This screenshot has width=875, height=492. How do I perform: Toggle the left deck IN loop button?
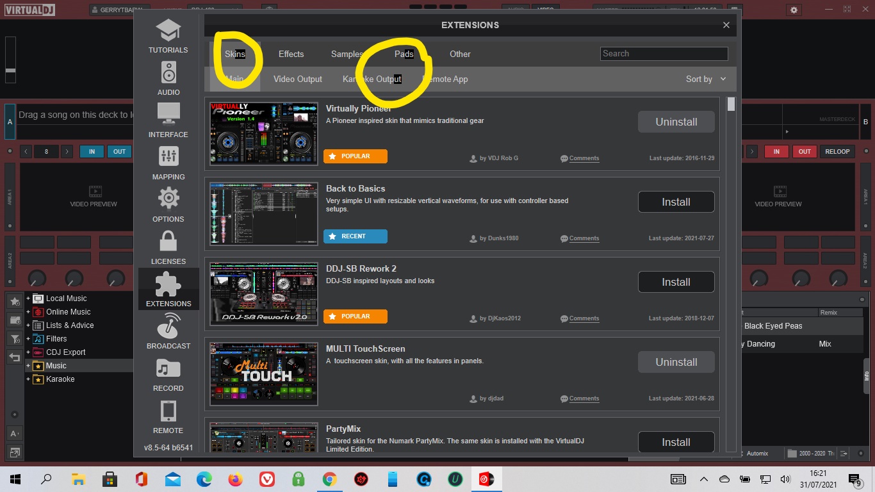tap(92, 152)
